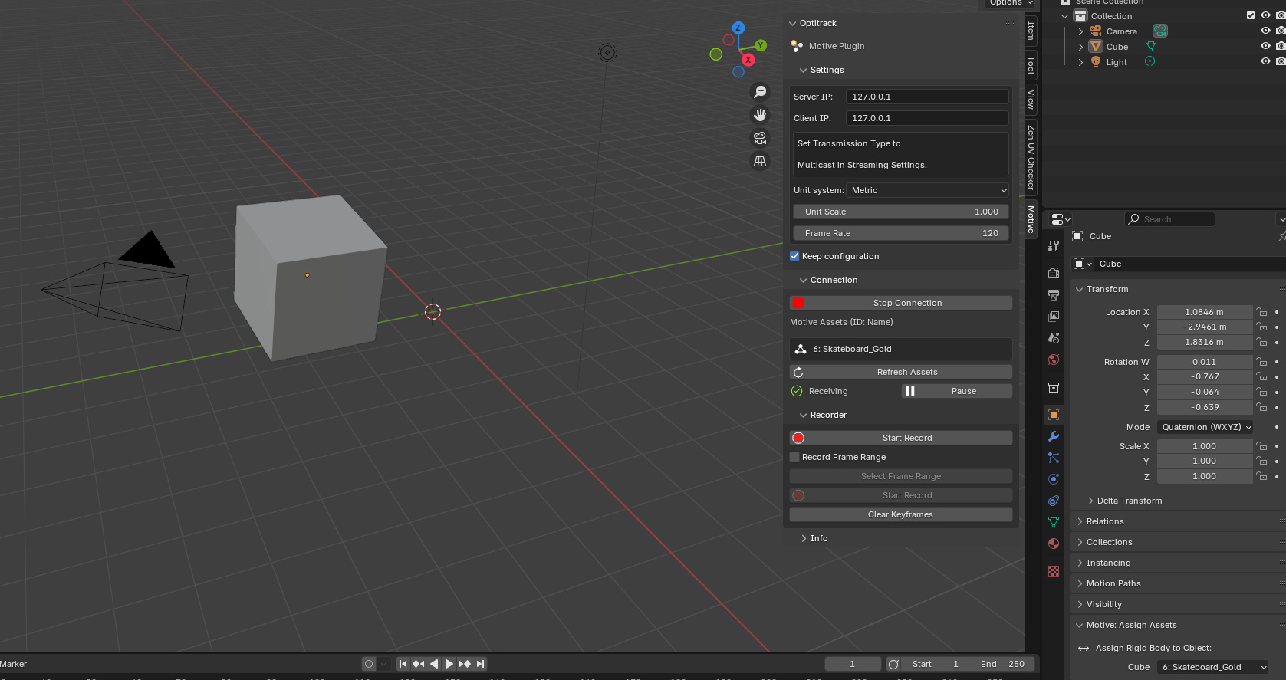Uncheck Keep configuration checkbox

794,256
